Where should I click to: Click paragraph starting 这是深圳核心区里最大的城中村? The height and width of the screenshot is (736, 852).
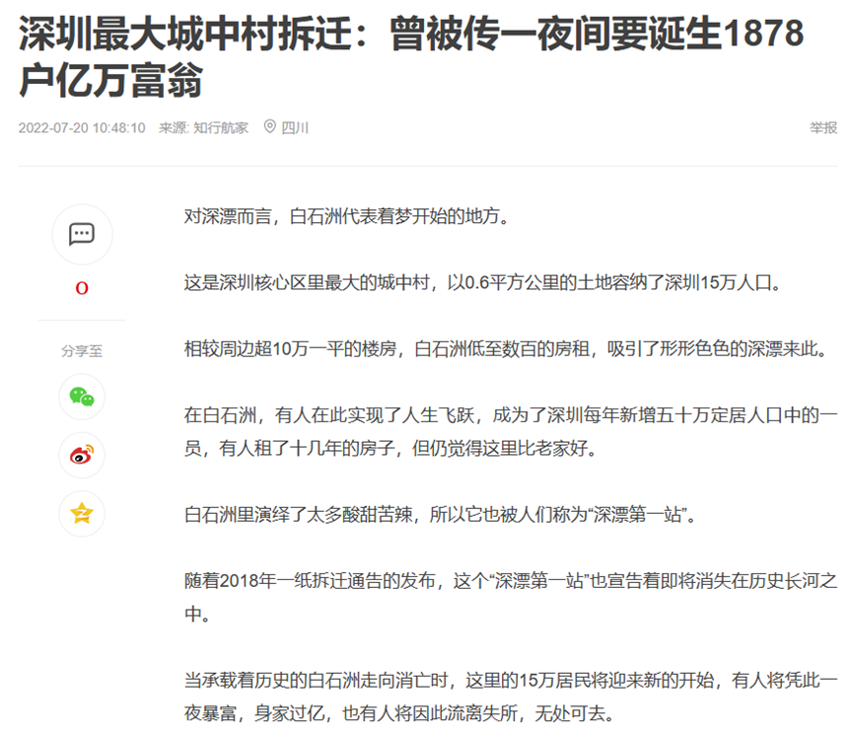483,282
